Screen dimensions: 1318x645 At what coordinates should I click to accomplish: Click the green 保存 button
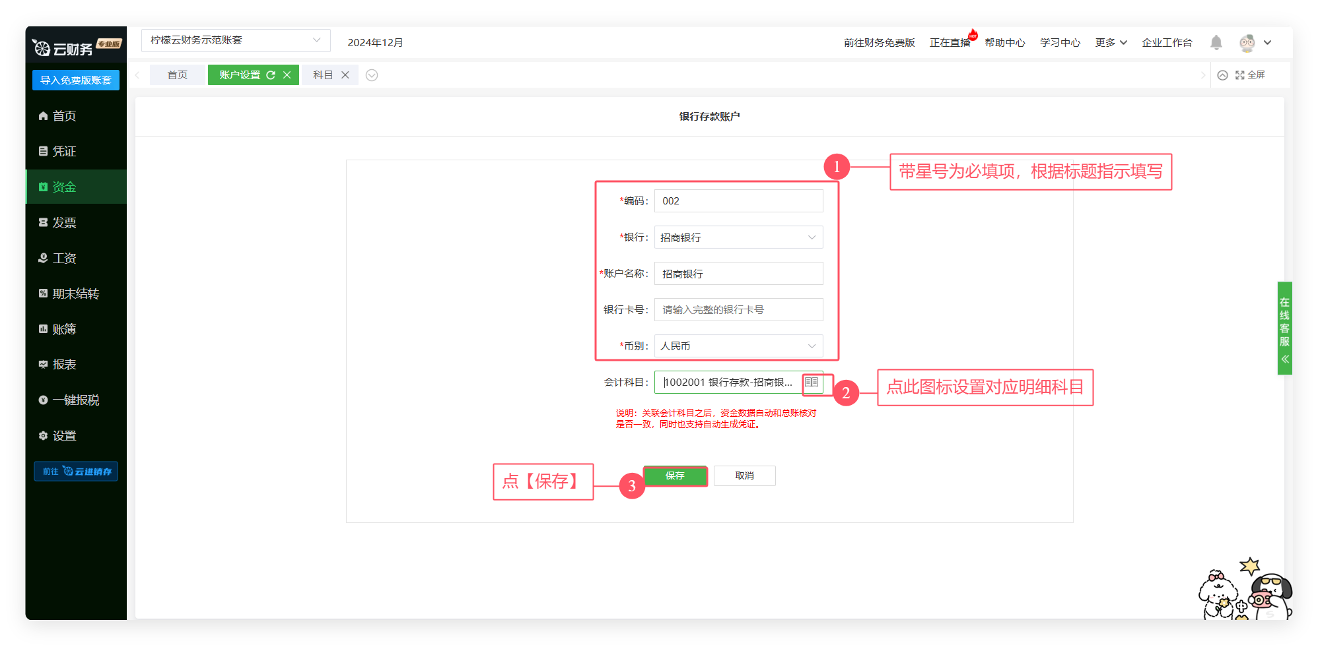click(675, 476)
